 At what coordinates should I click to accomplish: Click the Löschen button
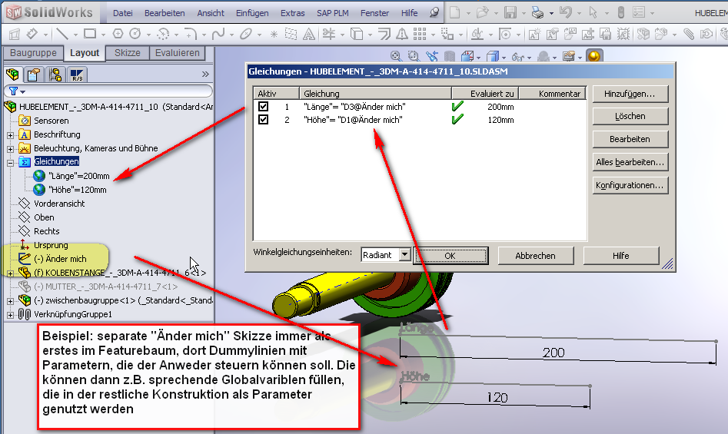630,116
